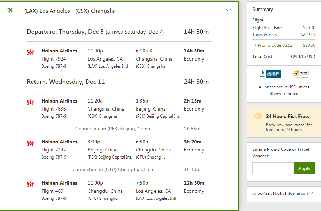Click Connection in (PEK) Beijing, China text
Image resolution: width=321 pixels, height=211 pixels.
point(112,129)
